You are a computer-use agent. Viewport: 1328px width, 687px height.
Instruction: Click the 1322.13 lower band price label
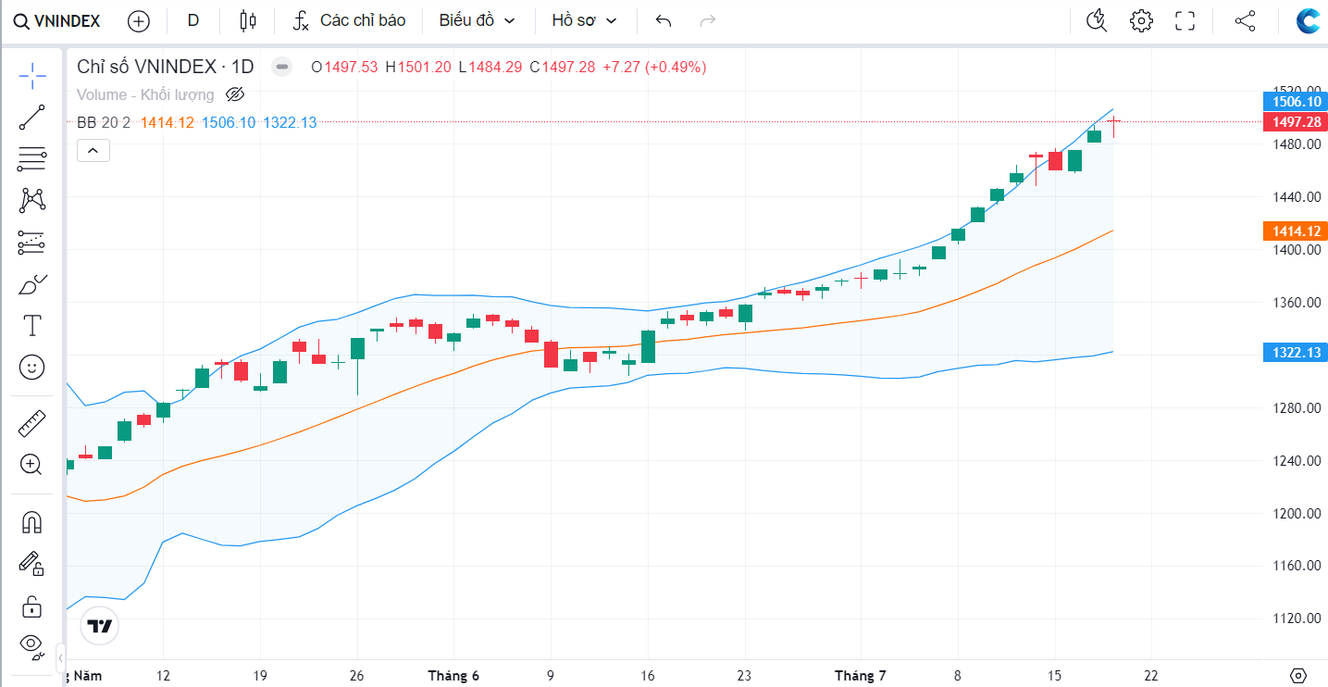[x=1296, y=353]
